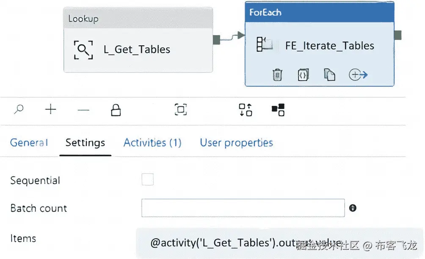425x259 pixels.
Task: Clone the ForEach activity via copy icon
Action: coord(330,75)
